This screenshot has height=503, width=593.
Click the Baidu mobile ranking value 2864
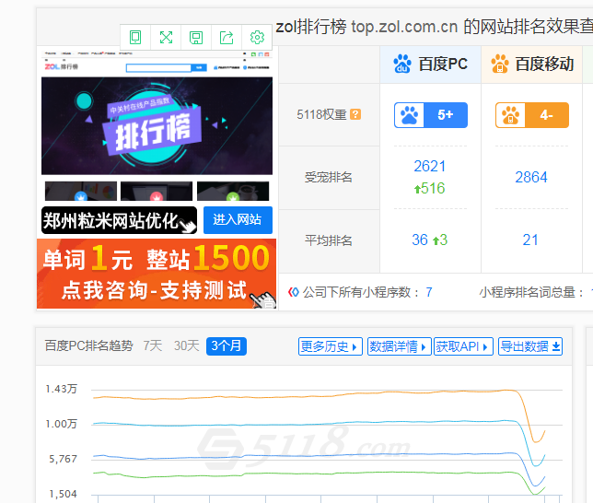[531, 177]
